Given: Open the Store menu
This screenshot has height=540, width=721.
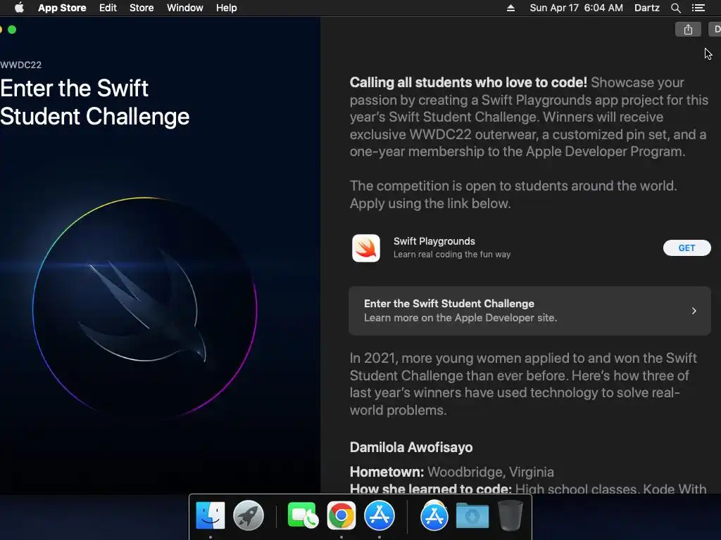Looking at the screenshot, I should 142,8.
